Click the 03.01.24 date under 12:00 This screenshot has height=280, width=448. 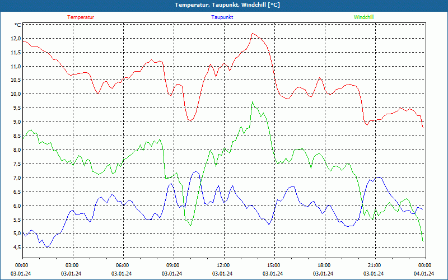[x=222, y=273]
